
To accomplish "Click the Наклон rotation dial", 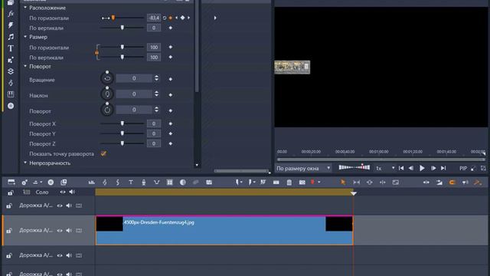I will click(107, 94).
